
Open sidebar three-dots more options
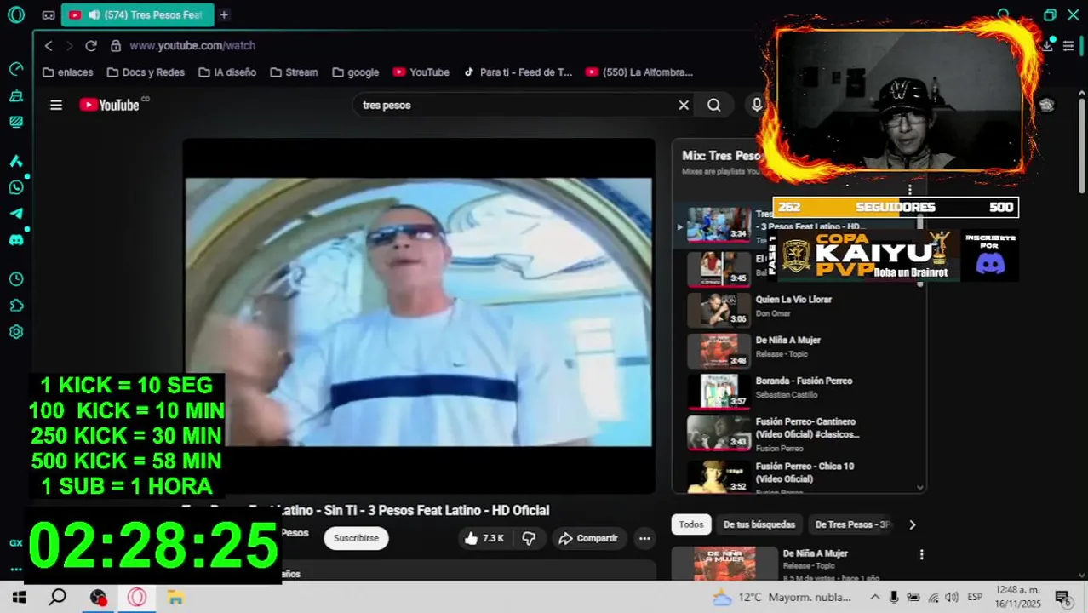(x=16, y=569)
